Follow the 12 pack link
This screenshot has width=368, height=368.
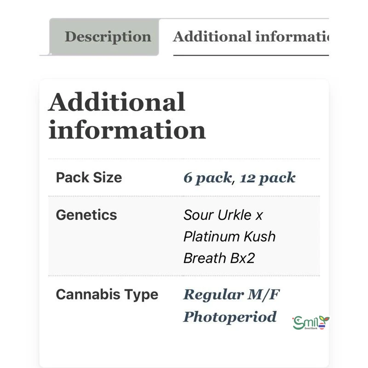pyautogui.click(x=268, y=178)
